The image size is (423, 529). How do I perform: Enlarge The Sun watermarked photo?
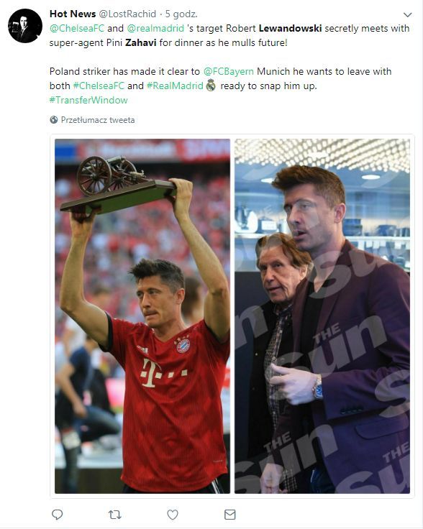click(322, 316)
